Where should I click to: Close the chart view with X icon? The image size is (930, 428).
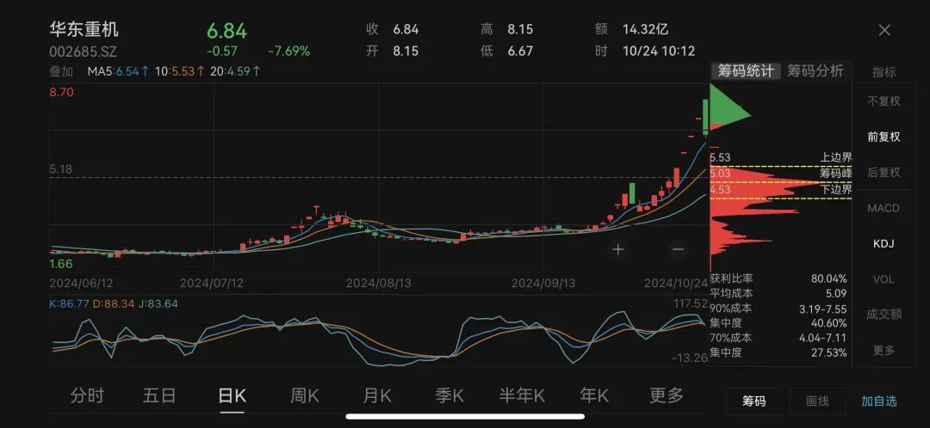(884, 30)
